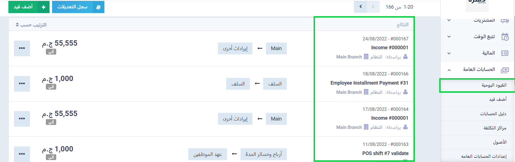Image resolution: width=515 pixels, height=162 pixels.
Task: Expand the المالية sidebar section
Action: (478, 53)
